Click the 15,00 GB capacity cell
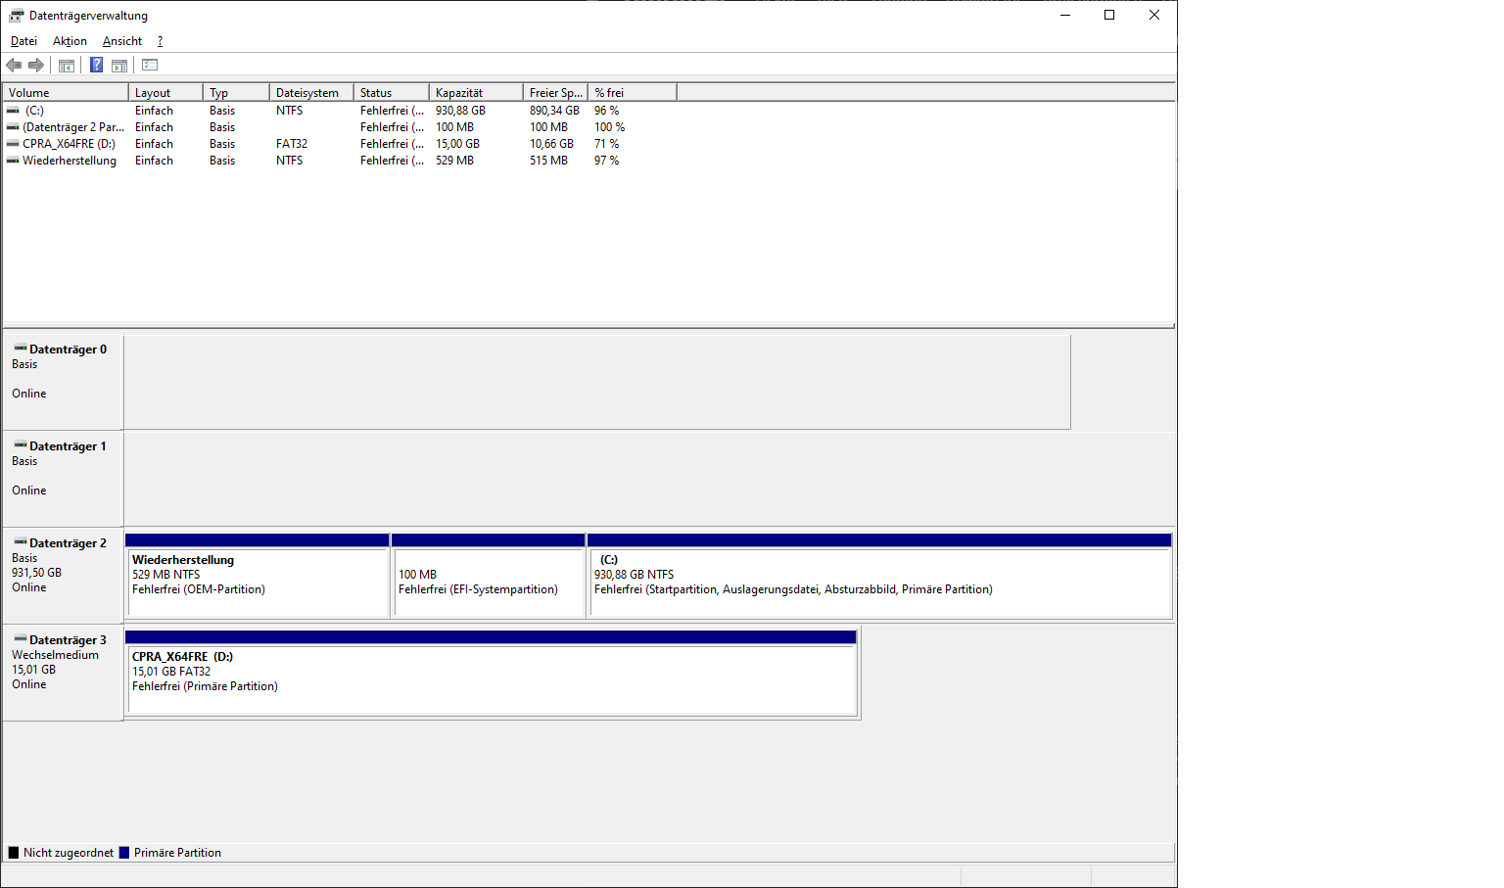Viewport: 1504px width, 888px height. click(x=457, y=144)
